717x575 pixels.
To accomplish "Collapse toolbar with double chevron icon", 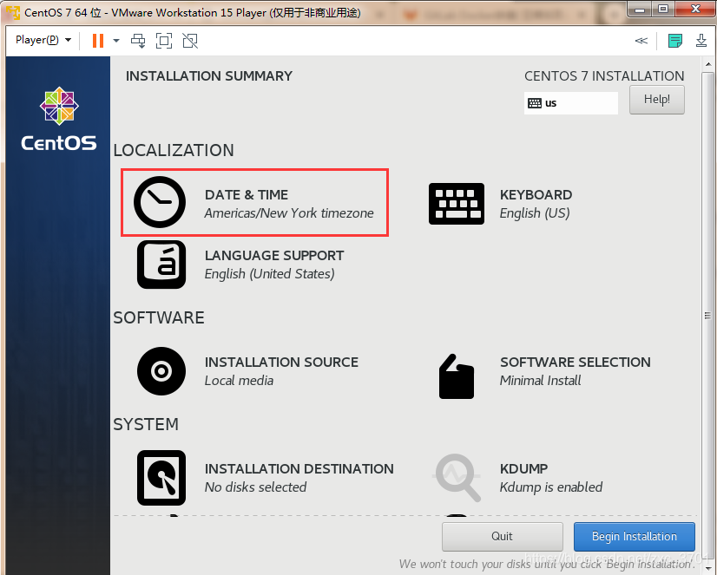I will [641, 41].
